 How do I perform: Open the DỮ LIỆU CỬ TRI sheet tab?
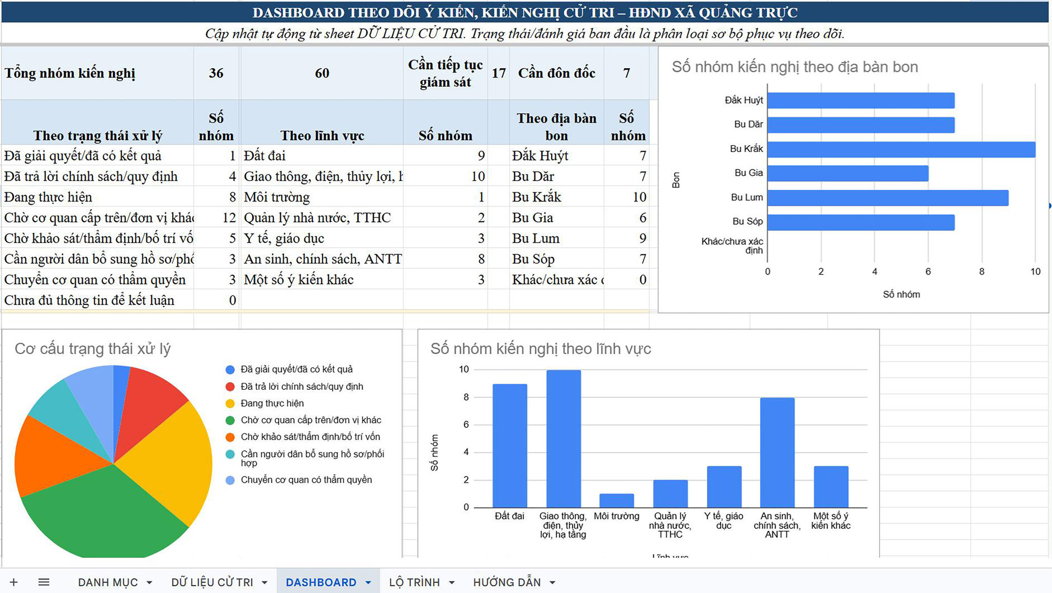212,582
